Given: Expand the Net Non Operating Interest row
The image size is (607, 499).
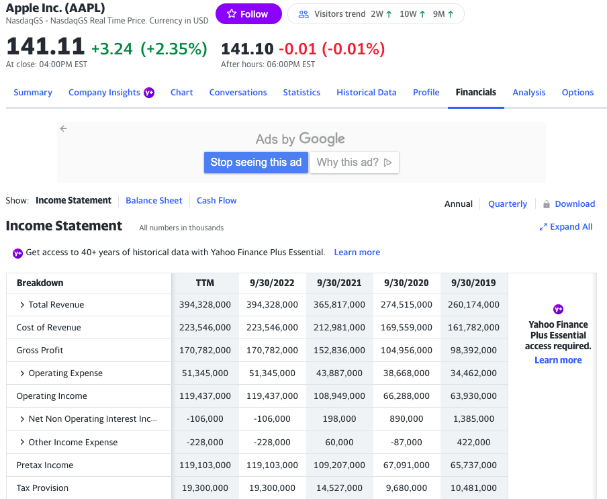Looking at the screenshot, I should pos(22,419).
